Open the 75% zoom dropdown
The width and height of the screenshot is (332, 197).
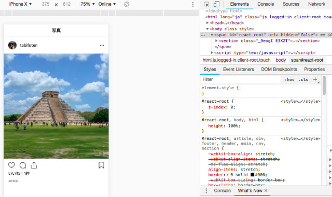tap(88, 4)
